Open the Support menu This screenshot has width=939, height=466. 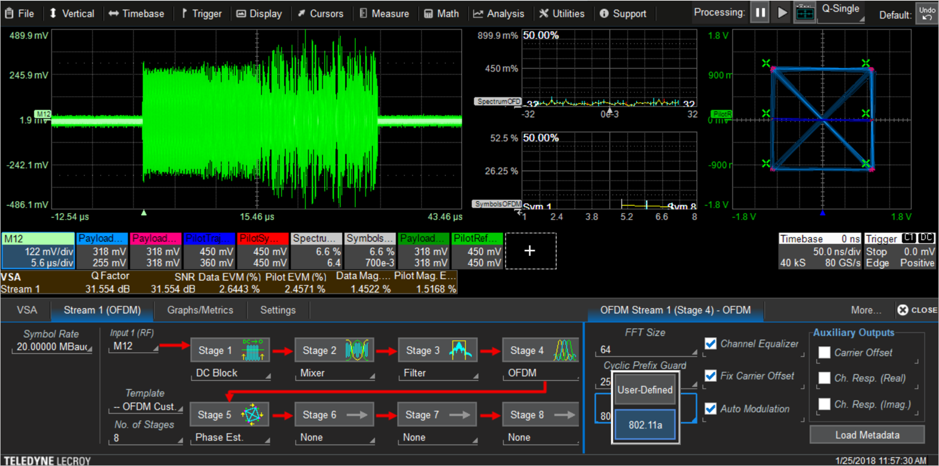coord(623,13)
